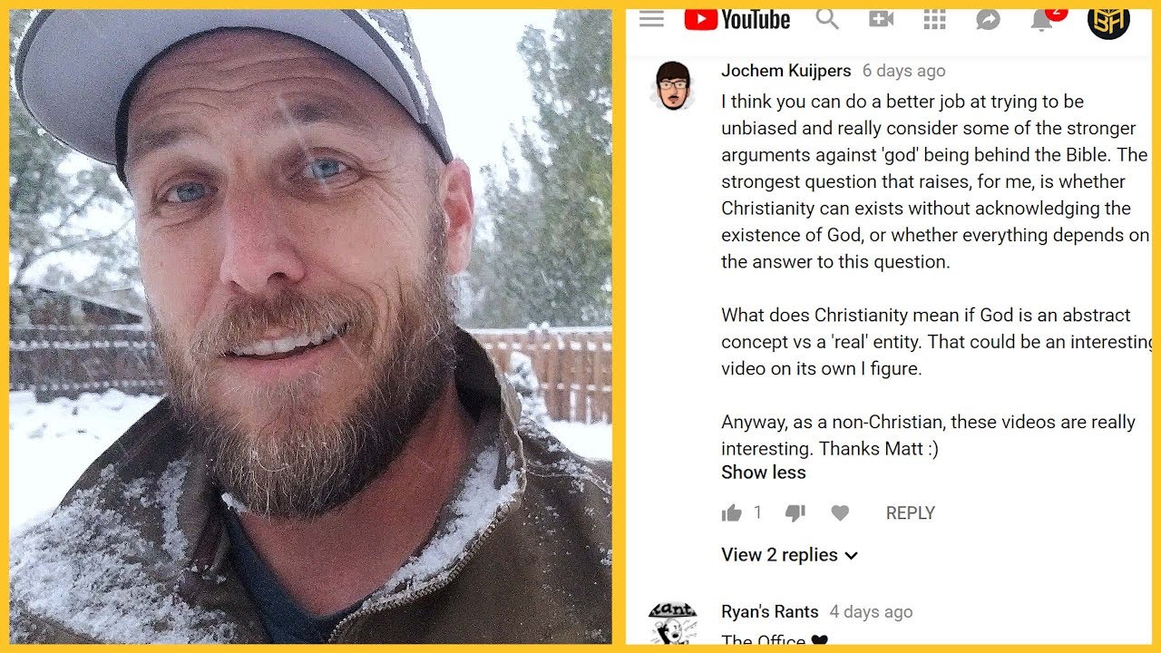The width and height of the screenshot is (1161, 653).
Task: Click Ryan's Rants profile avatar
Action: click(672, 624)
